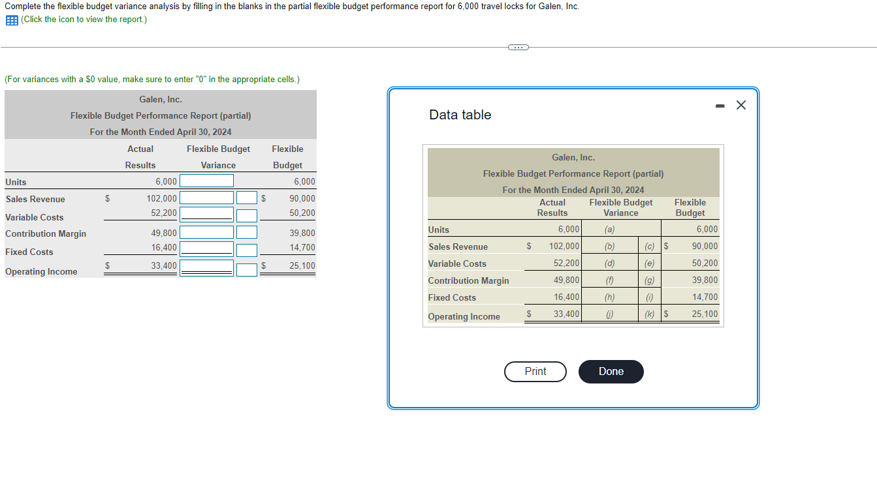Select the Contribution Margin variance F/U label box
The width and height of the screenshot is (877, 480).
[x=246, y=232]
